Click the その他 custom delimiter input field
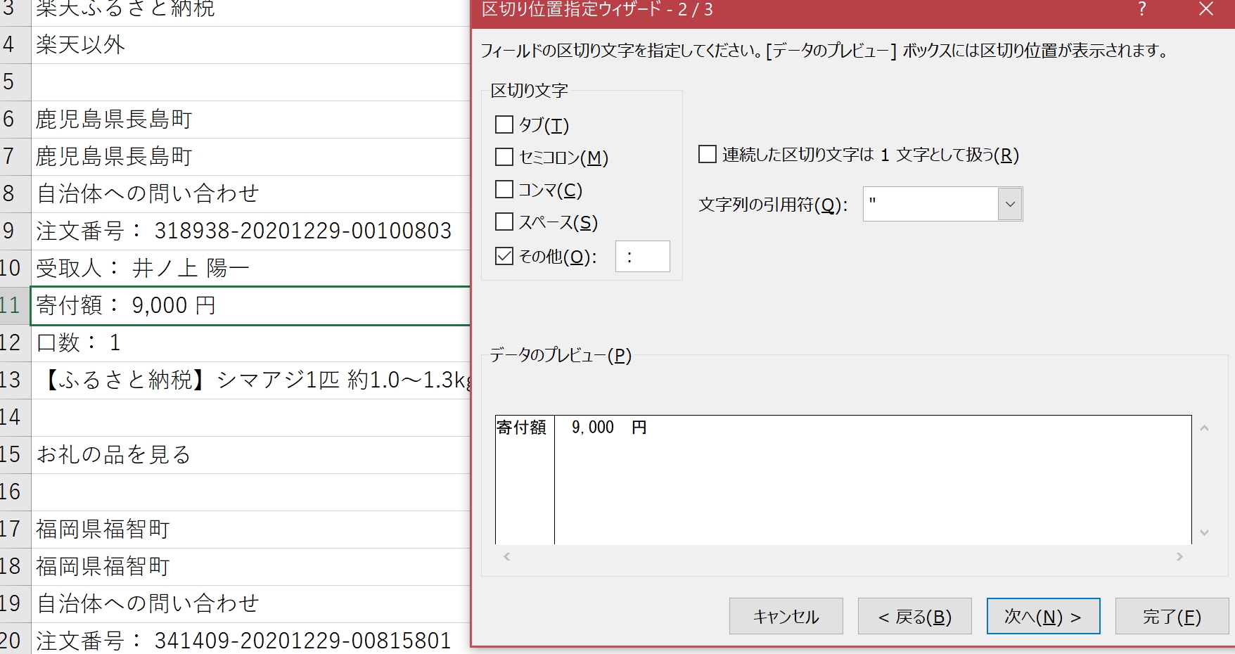The height and width of the screenshot is (654, 1235). tap(642, 257)
